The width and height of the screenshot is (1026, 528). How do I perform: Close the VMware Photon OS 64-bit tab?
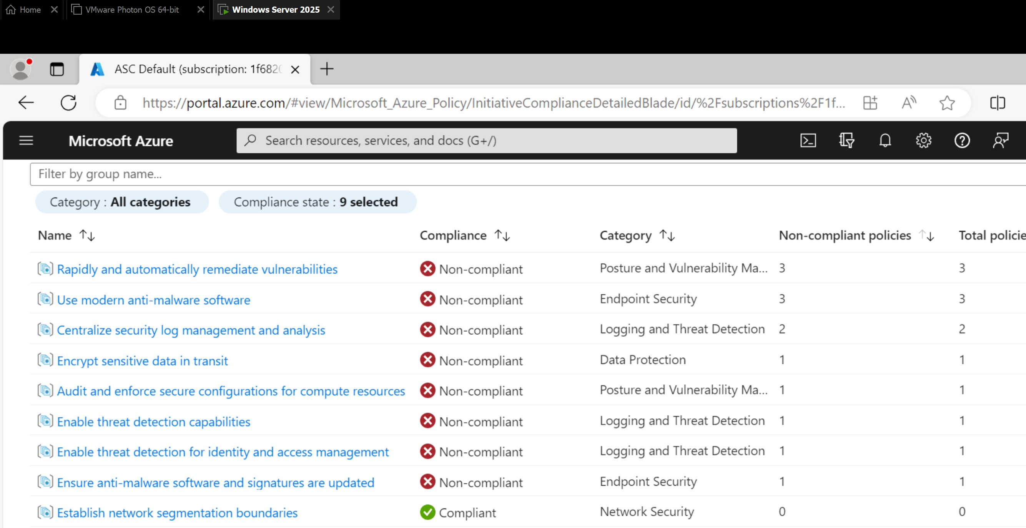click(201, 10)
